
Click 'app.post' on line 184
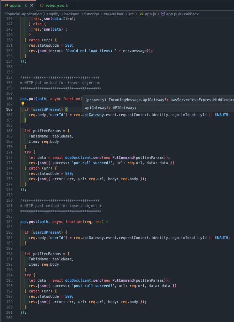[29, 222]
